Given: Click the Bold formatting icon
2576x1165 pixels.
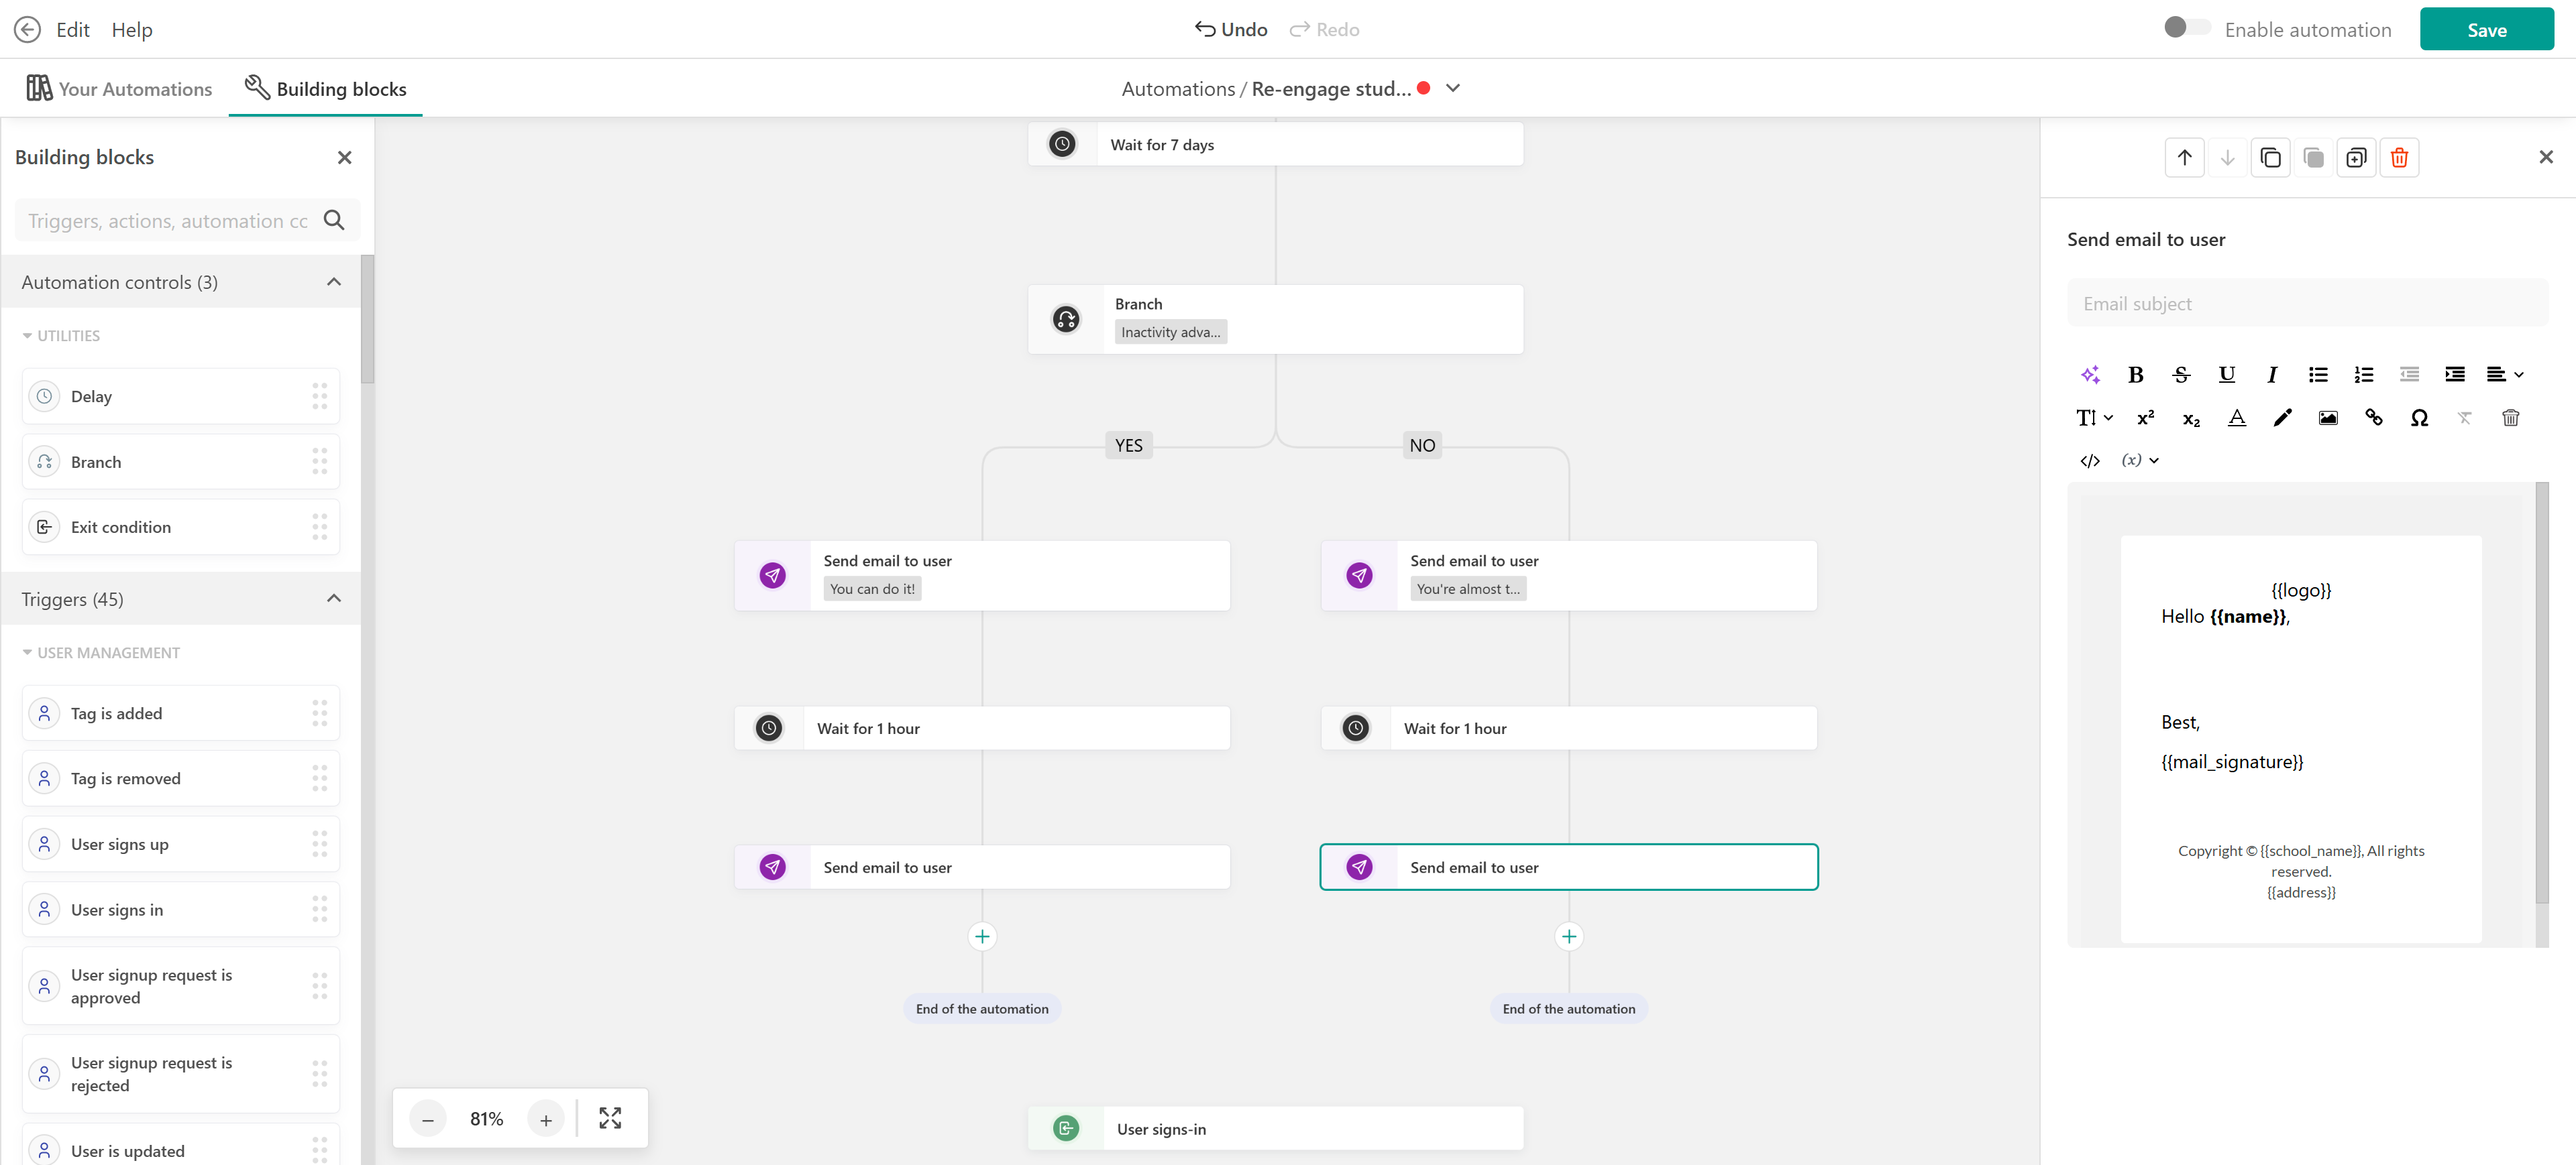Looking at the screenshot, I should [x=2135, y=375].
